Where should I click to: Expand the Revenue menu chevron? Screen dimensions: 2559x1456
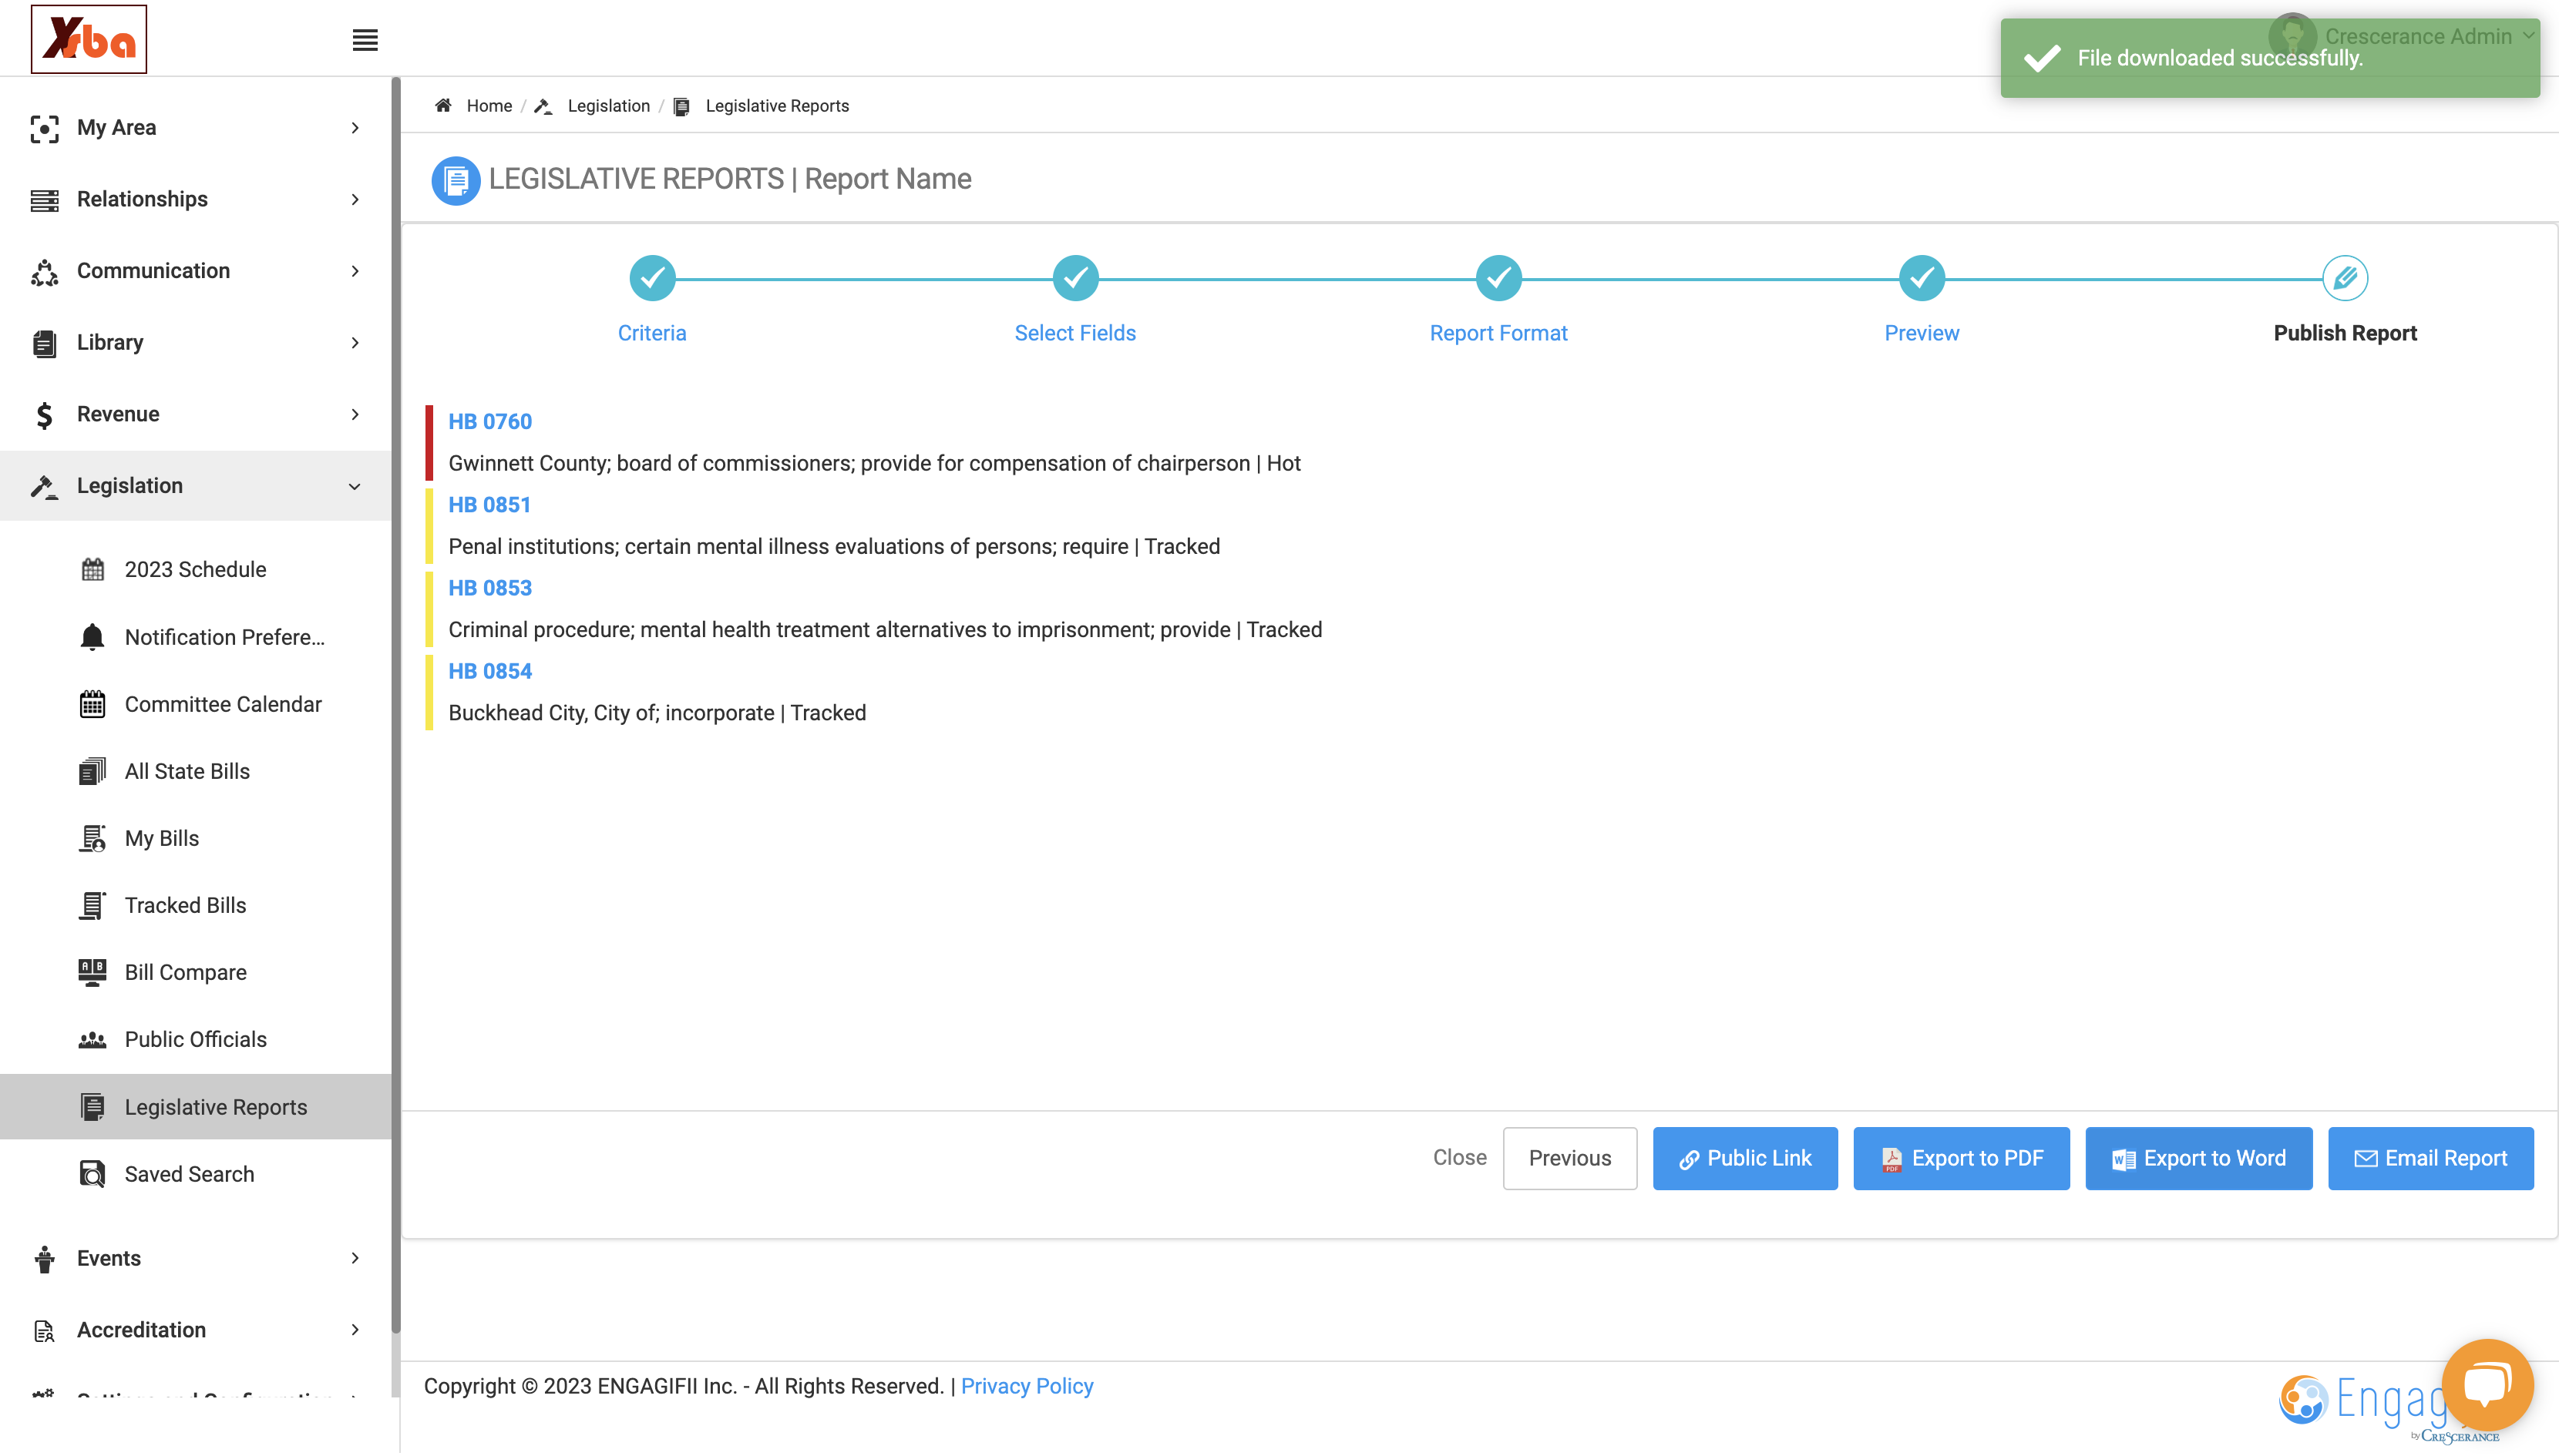(x=355, y=414)
